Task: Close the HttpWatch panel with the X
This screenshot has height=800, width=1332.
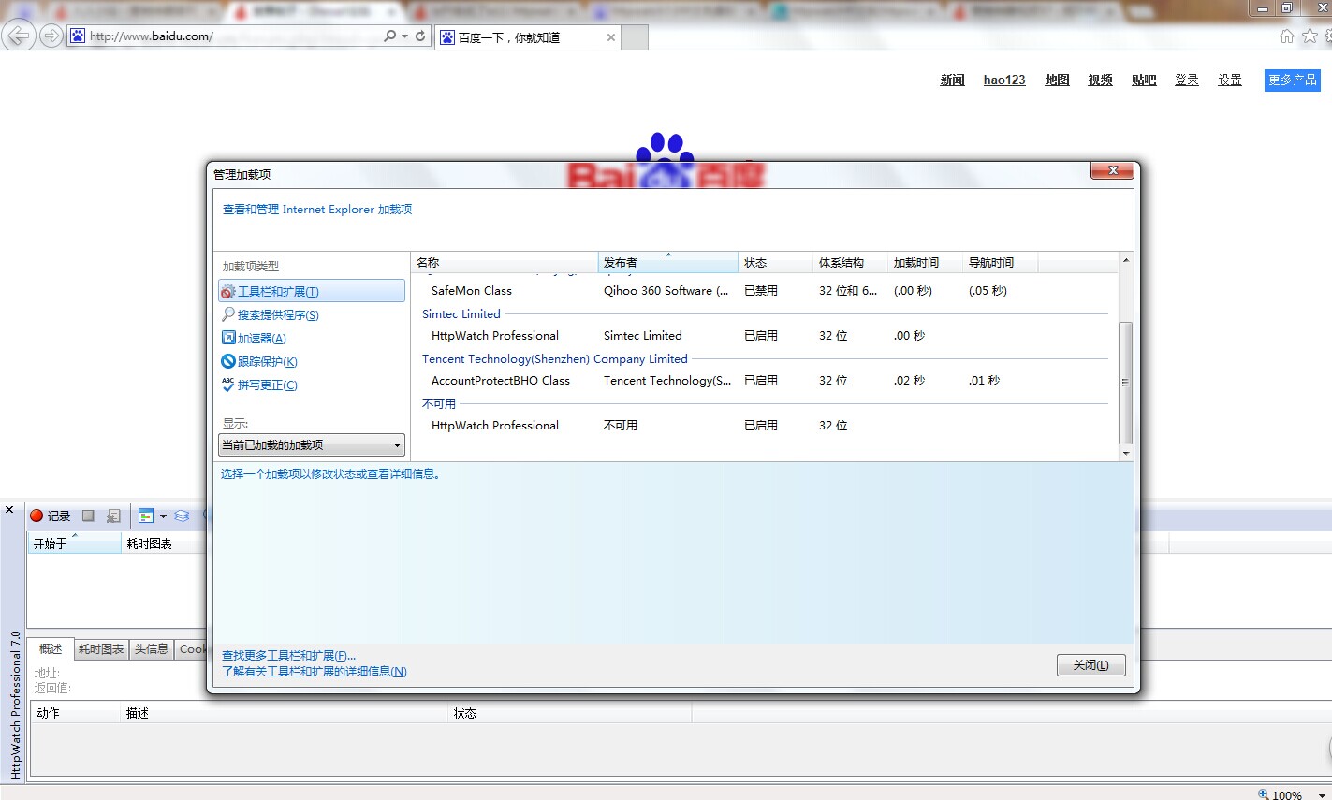Action: coord(9,510)
